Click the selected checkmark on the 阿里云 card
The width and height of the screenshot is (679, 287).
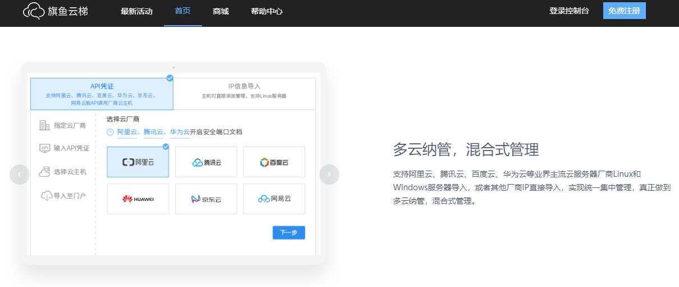tap(166, 147)
